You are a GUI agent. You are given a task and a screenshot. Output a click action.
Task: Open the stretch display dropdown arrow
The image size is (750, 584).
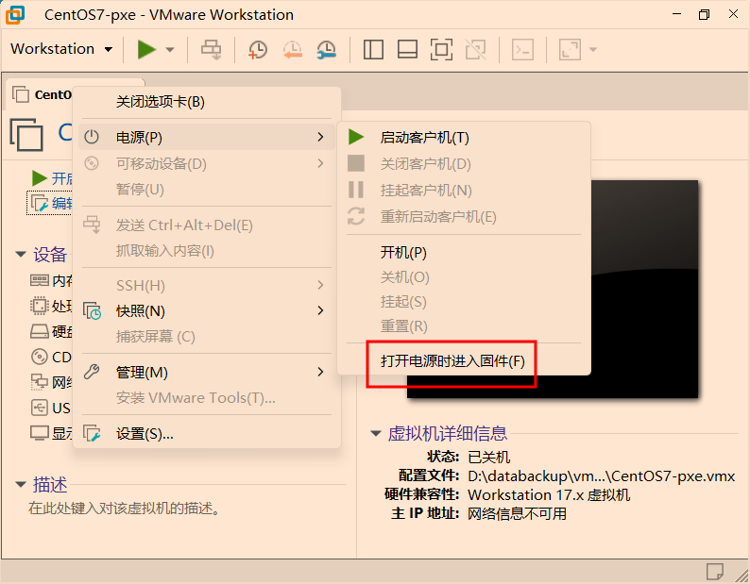pyautogui.click(x=593, y=50)
